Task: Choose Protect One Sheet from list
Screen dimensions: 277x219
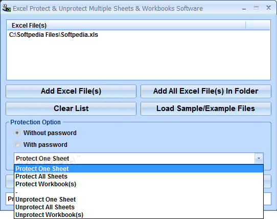Action: [138, 168]
